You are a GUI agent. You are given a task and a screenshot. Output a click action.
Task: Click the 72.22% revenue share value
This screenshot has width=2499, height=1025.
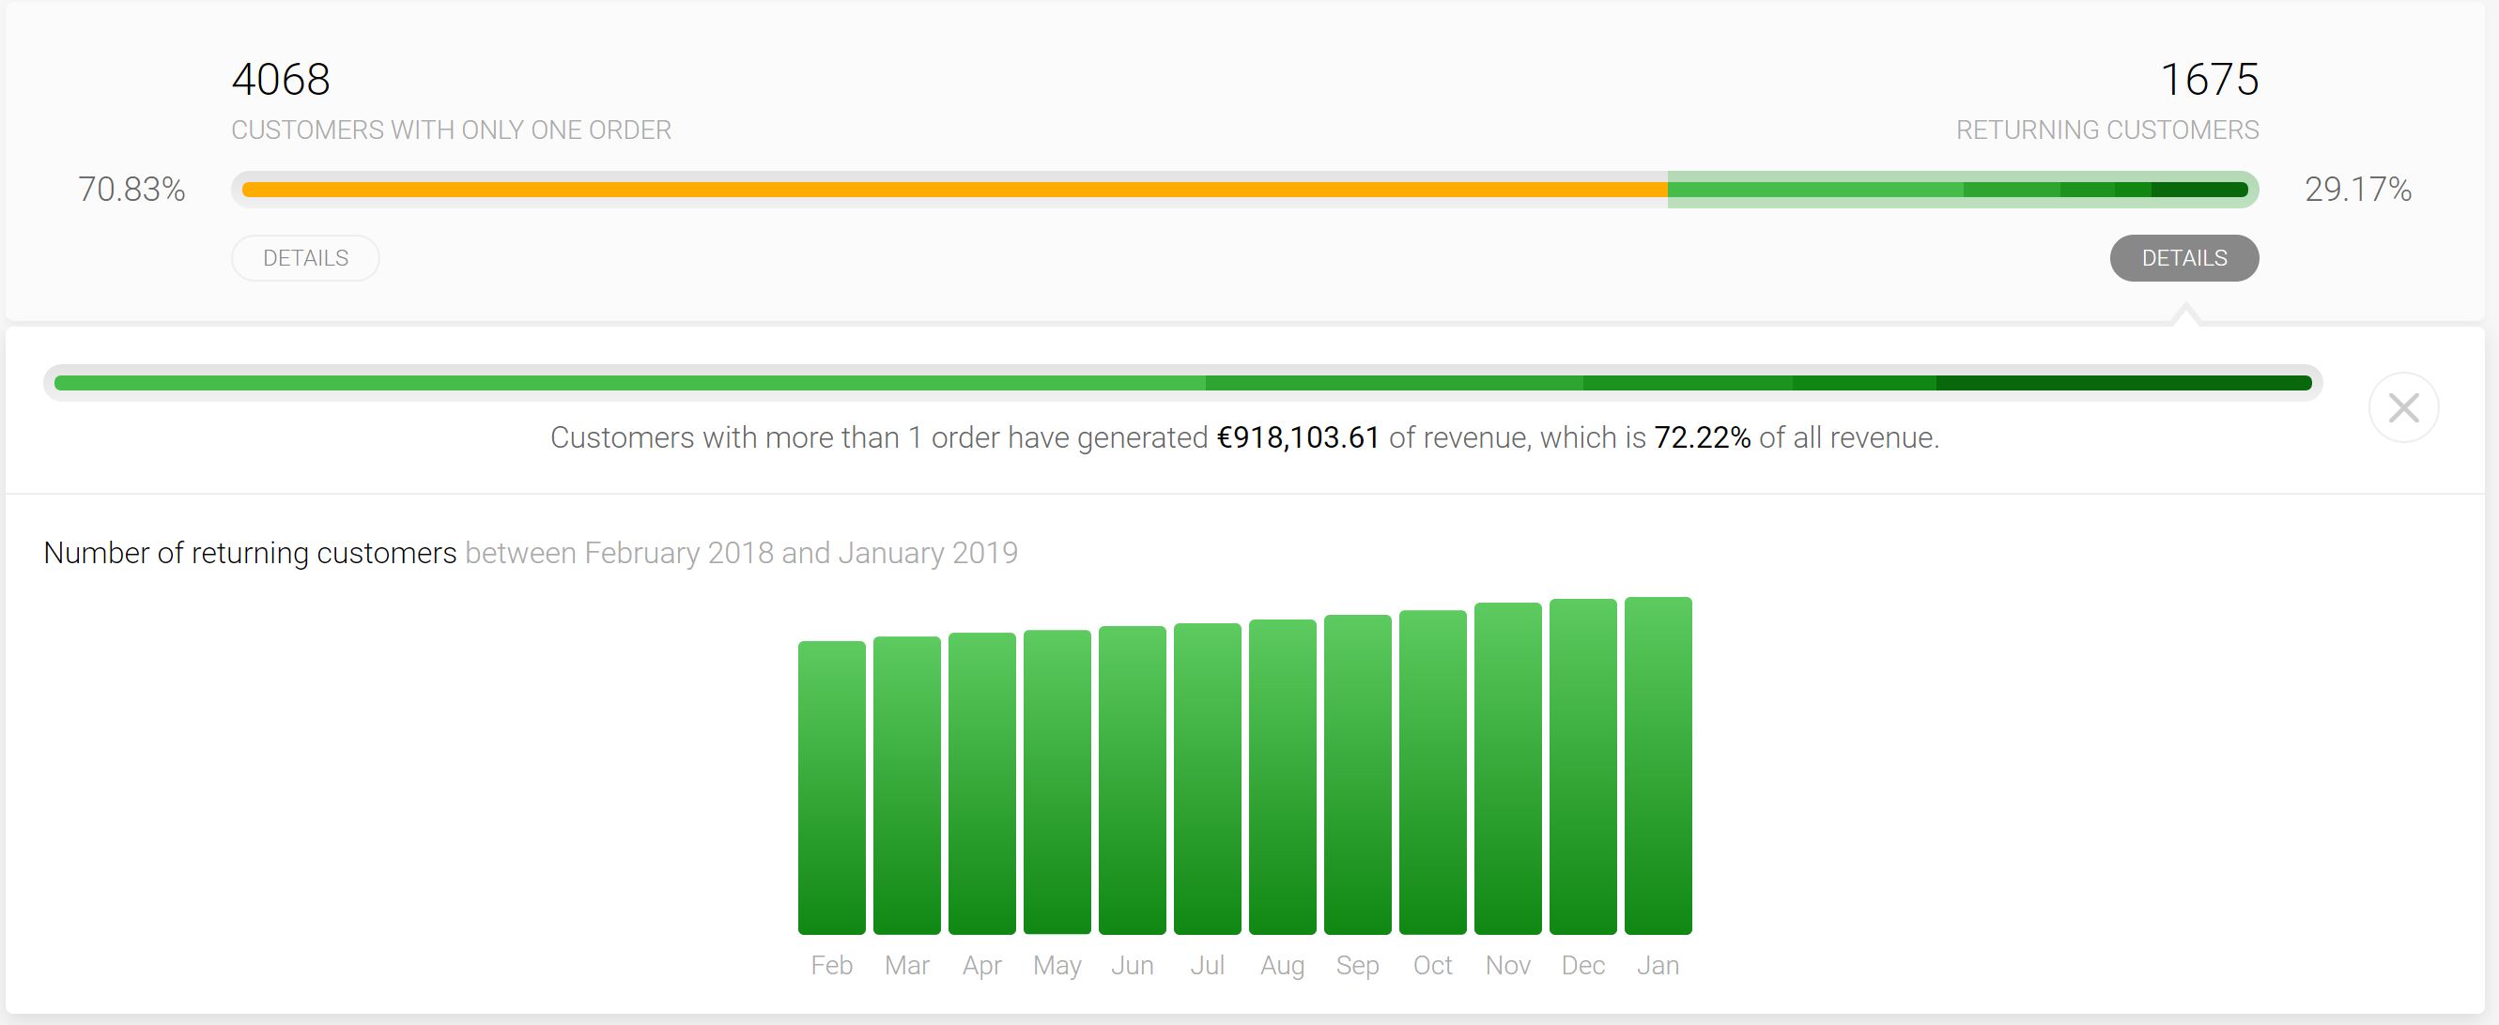pyautogui.click(x=1703, y=437)
